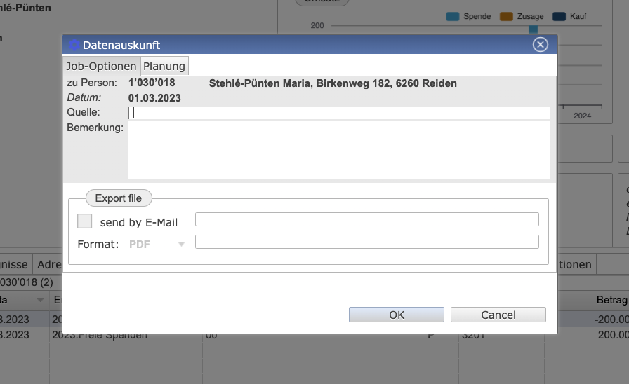Click the Export file group label

coord(119,198)
